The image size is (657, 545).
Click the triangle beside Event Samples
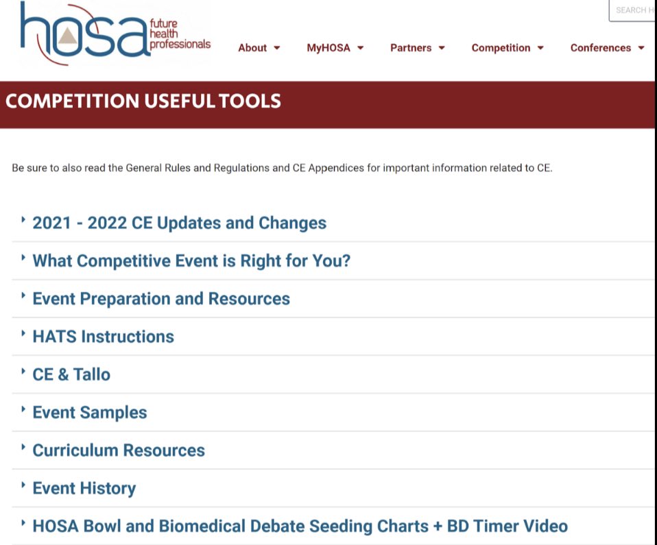(x=23, y=409)
